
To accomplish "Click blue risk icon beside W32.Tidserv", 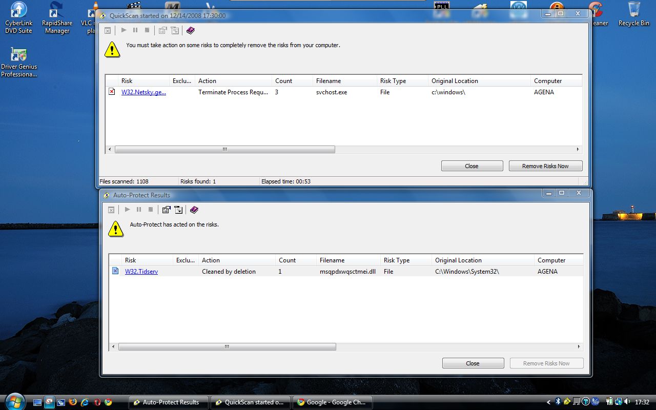I will coord(115,271).
